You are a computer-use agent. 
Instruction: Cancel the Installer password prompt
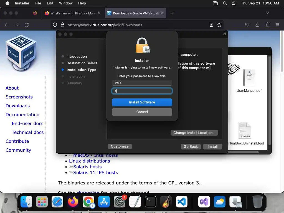coord(142,112)
